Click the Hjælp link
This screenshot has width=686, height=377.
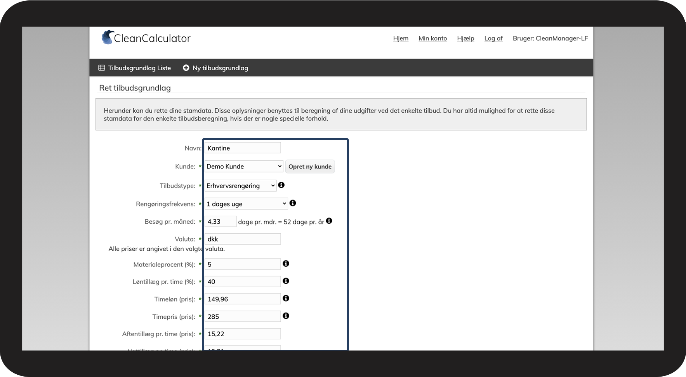465,38
